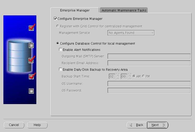The width and height of the screenshot is (195, 132).
Task: Open the Management Service dropdown
Action: coord(131,33)
